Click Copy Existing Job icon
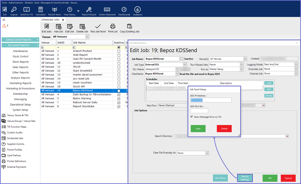The height and width of the screenshot is (184, 301). pos(129,27)
